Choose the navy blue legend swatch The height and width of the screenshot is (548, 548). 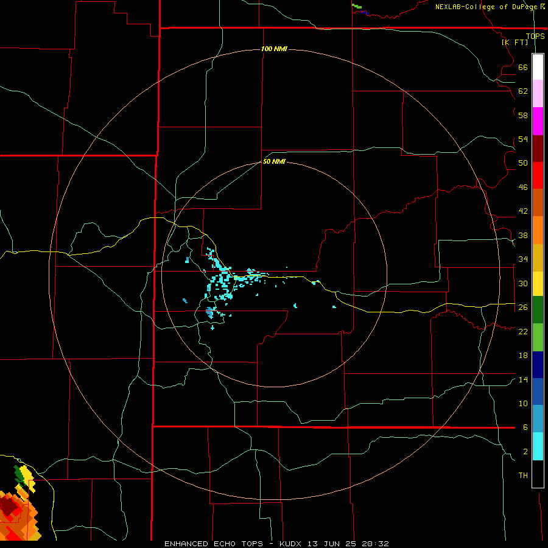[x=538, y=365]
